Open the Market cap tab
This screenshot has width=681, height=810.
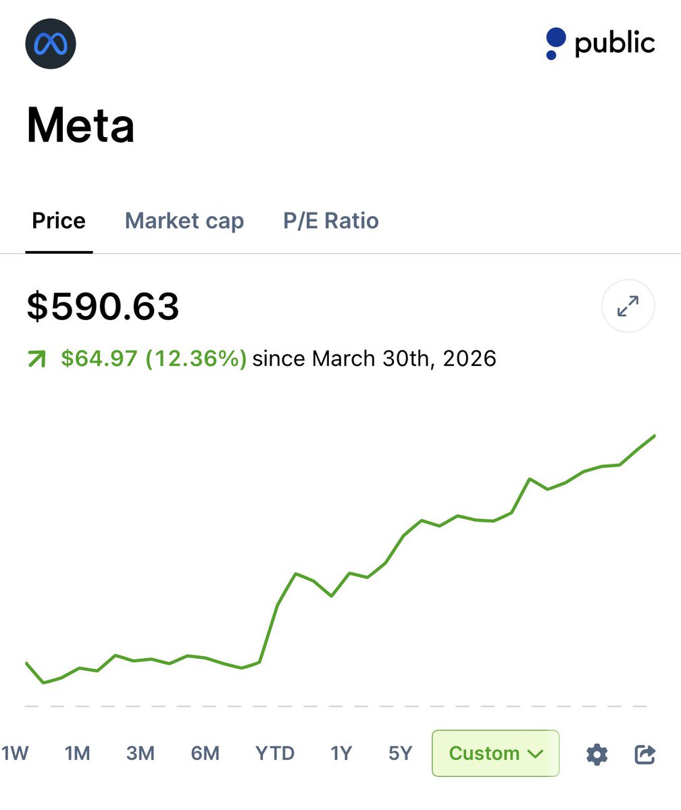pyautogui.click(x=184, y=221)
